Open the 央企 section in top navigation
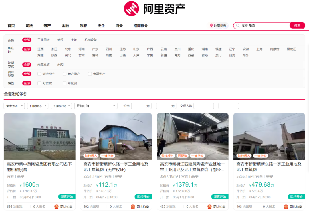 (x=101, y=25)
